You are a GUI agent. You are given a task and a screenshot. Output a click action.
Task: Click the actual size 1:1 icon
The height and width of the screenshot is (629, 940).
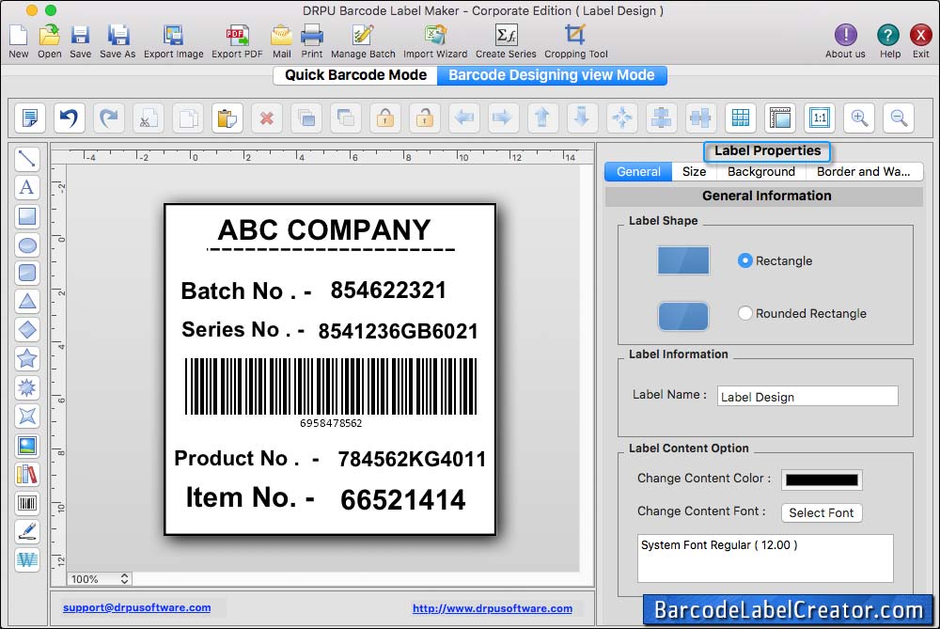[820, 118]
